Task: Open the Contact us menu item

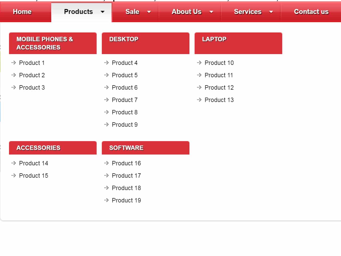Action: pos(311,12)
